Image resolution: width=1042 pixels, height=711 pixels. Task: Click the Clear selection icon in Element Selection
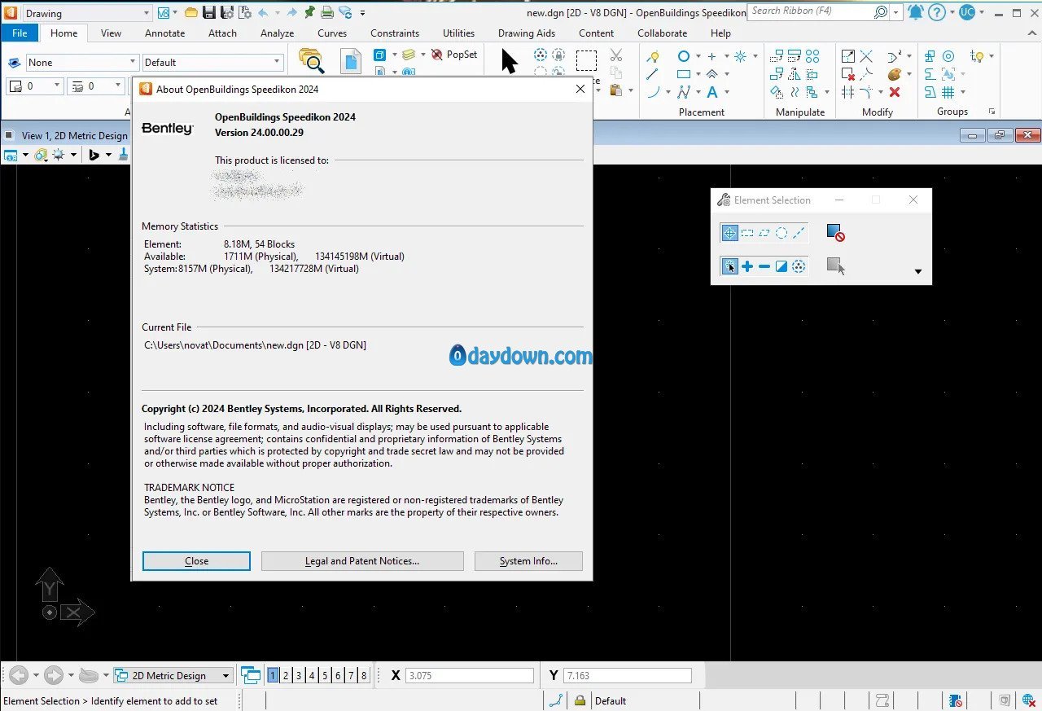point(835,233)
